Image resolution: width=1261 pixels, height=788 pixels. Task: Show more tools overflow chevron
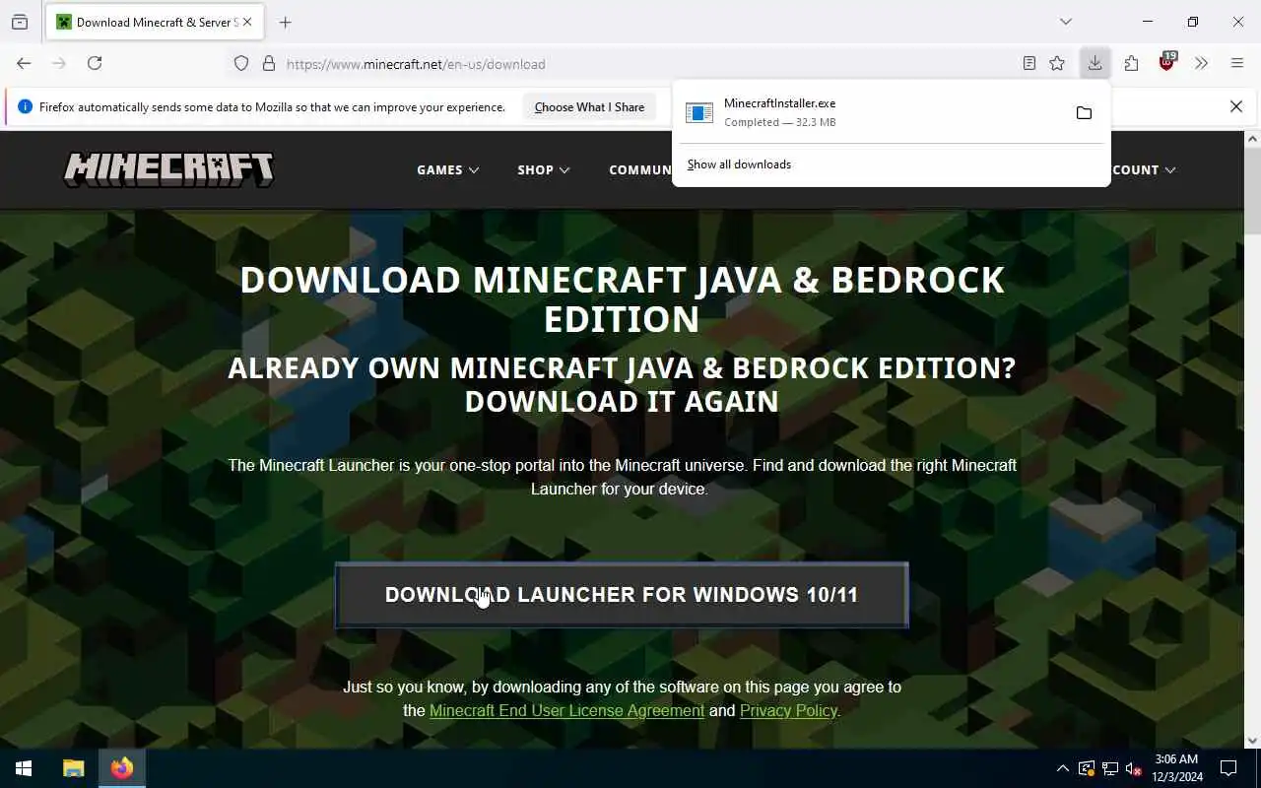(1201, 63)
